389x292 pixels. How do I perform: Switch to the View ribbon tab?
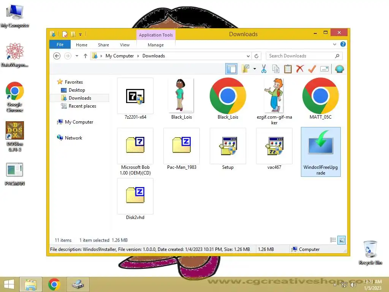(x=125, y=45)
